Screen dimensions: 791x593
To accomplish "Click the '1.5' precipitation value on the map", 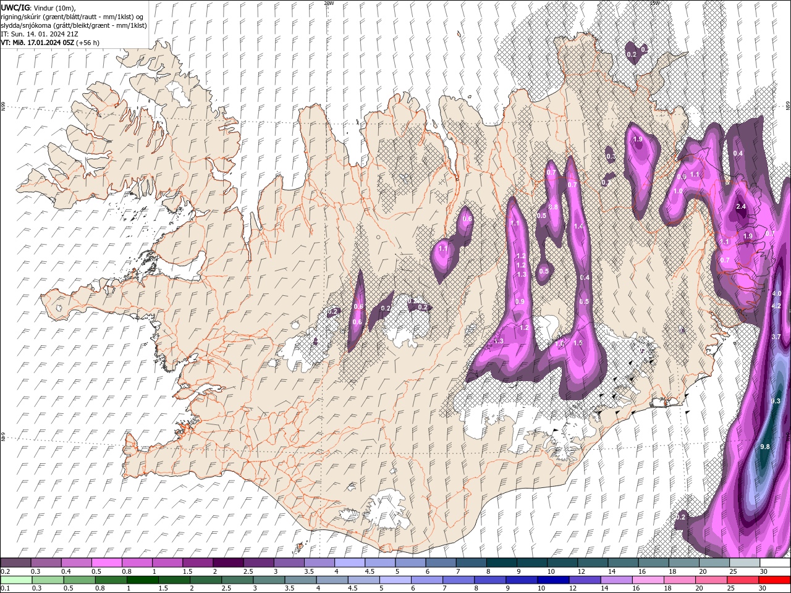I will pyautogui.click(x=578, y=343).
